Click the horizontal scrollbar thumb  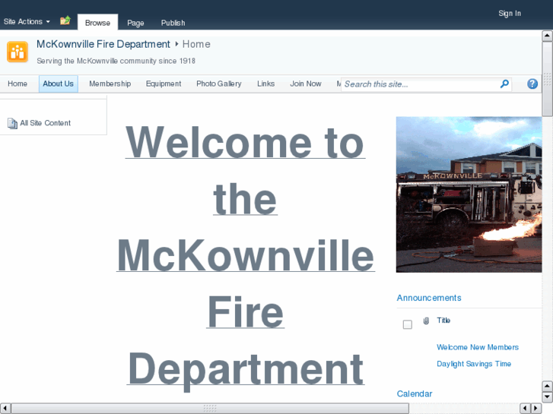tap(210, 409)
